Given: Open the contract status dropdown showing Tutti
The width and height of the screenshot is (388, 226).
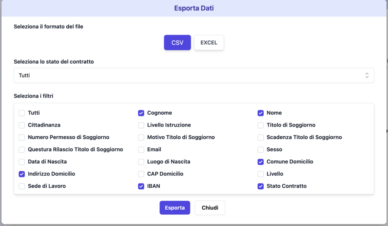Looking at the screenshot, I should pyautogui.click(x=194, y=75).
